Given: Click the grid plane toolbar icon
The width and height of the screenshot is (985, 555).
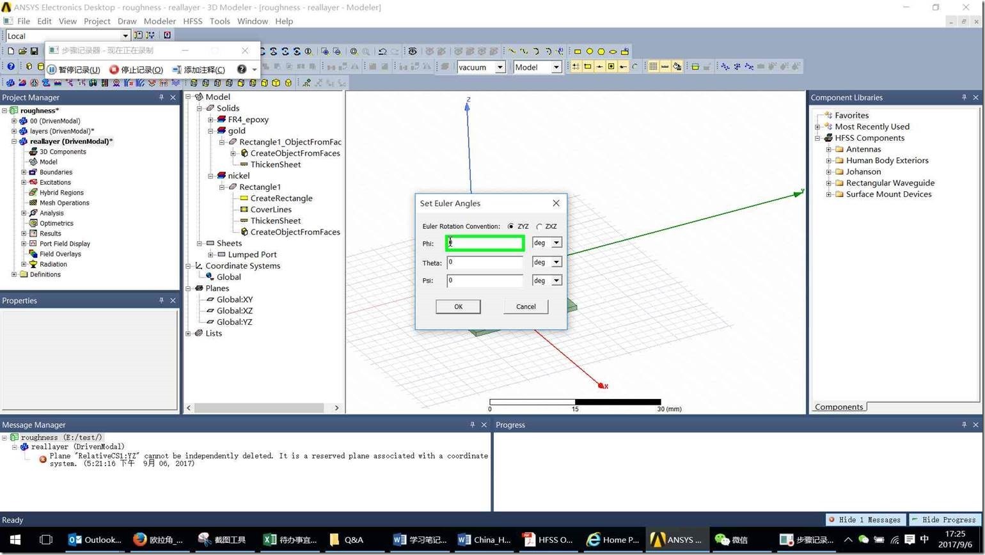Looking at the screenshot, I should pyautogui.click(x=653, y=66).
